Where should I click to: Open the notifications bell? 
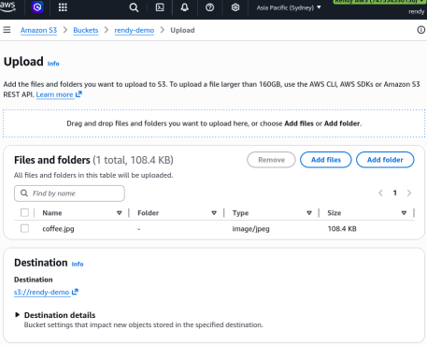click(185, 7)
